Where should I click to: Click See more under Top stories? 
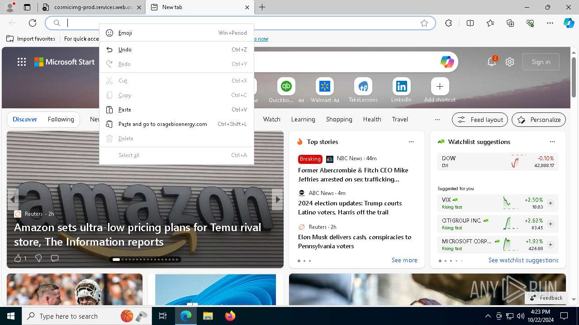[x=404, y=260]
